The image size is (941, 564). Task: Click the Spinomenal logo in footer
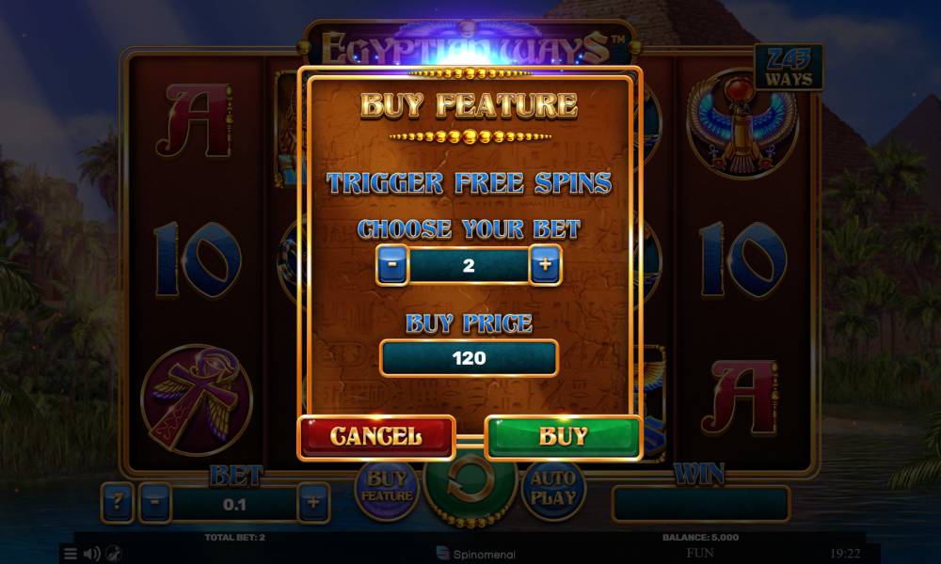(x=475, y=554)
